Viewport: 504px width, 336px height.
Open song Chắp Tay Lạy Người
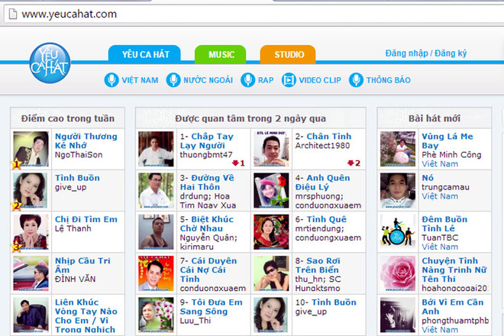pyautogui.click(x=206, y=141)
